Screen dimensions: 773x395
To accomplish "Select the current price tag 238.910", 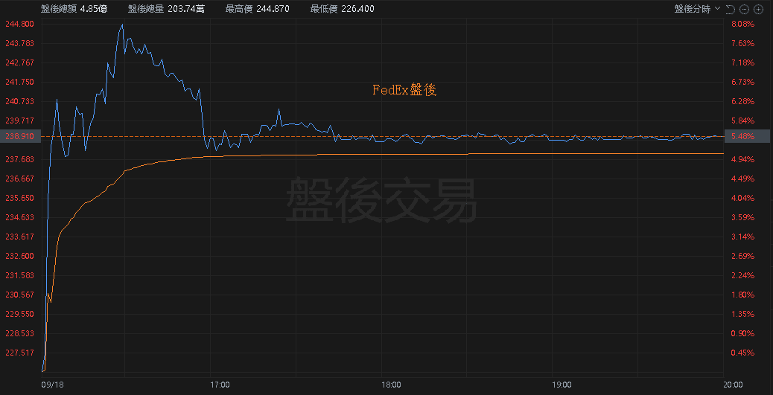I will point(19,136).
